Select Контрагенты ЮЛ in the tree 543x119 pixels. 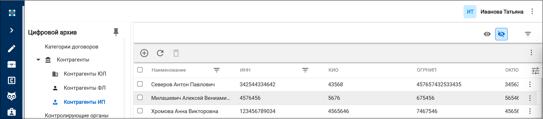[85, 74]
